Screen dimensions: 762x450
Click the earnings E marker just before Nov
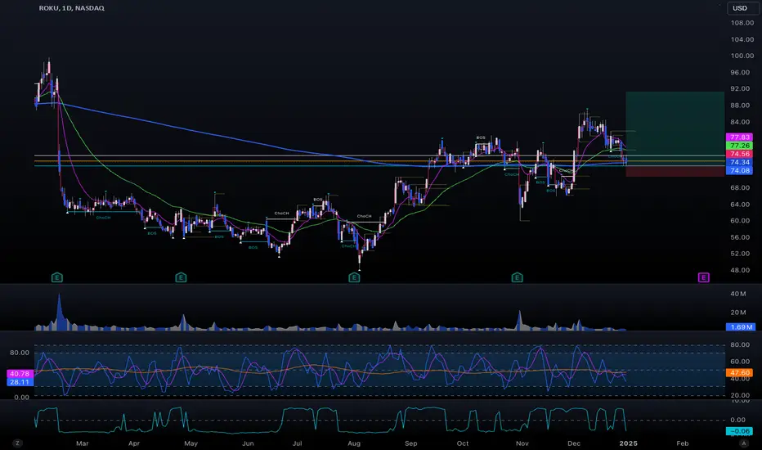[517, 277]
